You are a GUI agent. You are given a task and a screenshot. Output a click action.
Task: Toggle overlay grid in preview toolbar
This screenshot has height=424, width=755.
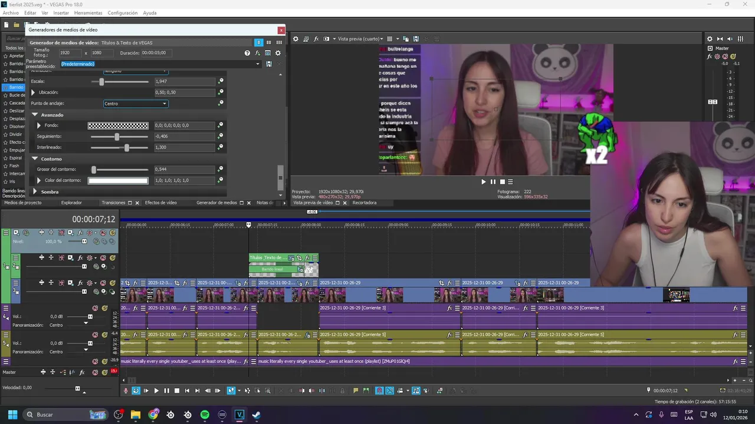pyautogui.click(x=389, y=39)
